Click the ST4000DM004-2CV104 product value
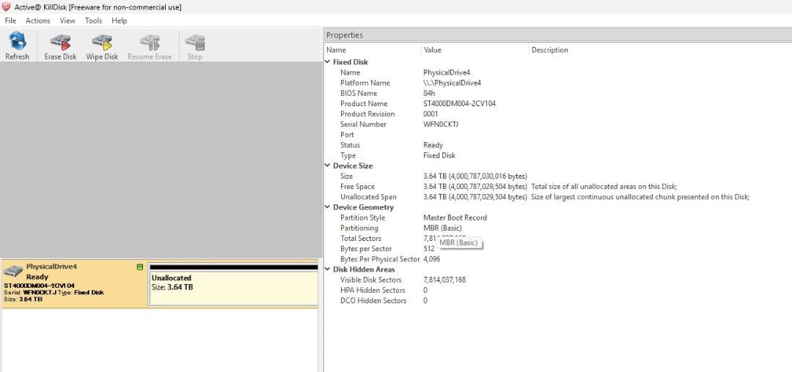The width and height of the screenshot is (792, 372). click(459, 104)
